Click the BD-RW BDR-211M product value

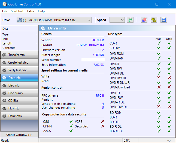click(90, 45)
